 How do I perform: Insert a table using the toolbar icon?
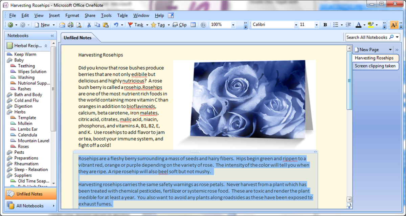pos(194,25)
